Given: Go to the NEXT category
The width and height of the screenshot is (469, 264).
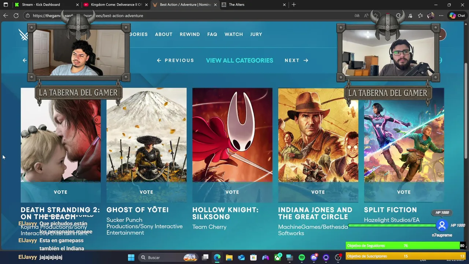Looking at the screenshot, I should 296,60.
